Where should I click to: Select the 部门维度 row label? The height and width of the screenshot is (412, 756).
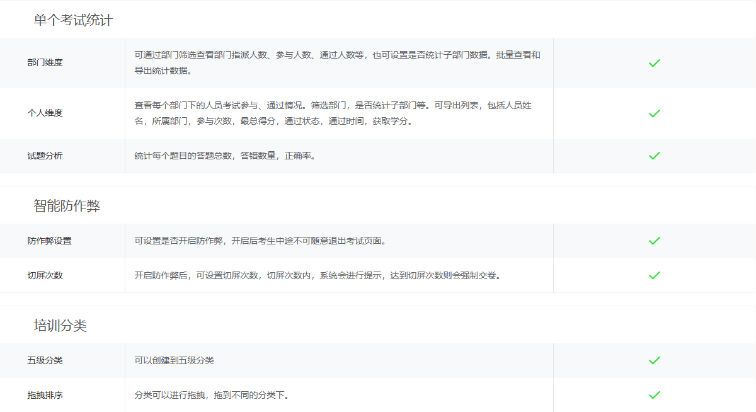tap(45, 63)
